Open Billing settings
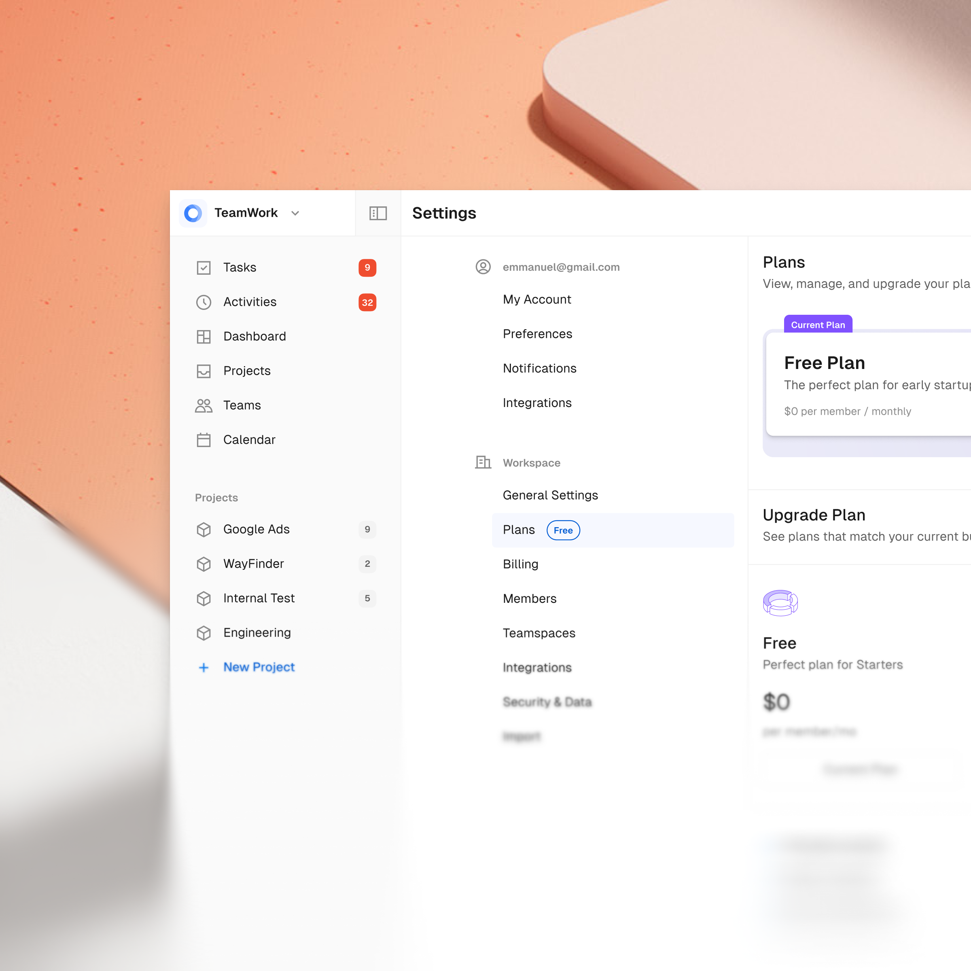The height and width of the screenshot is (971, 971). point(520,564)
